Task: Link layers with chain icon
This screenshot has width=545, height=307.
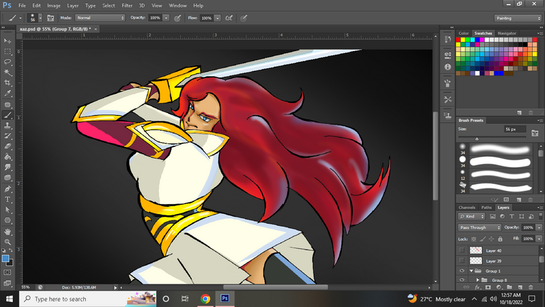Action: coord(466,288)
